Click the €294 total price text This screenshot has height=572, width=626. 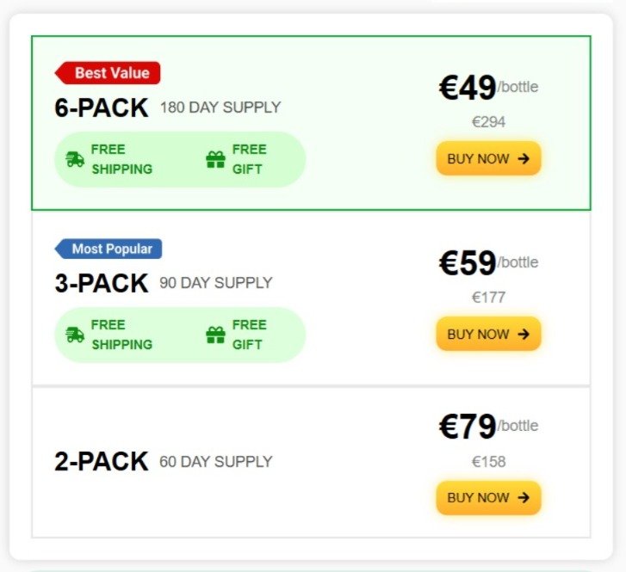[x=488, y=122]
